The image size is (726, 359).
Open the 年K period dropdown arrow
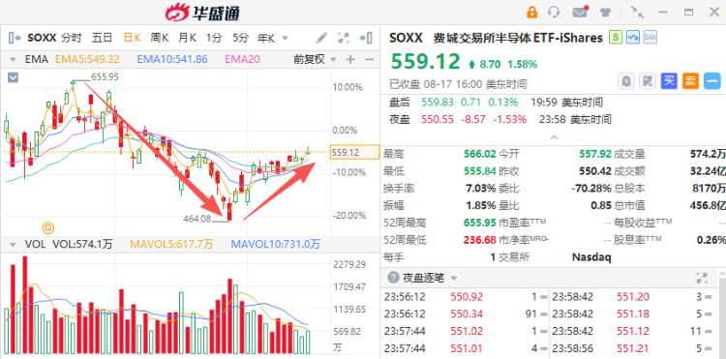tap(285, 39)
